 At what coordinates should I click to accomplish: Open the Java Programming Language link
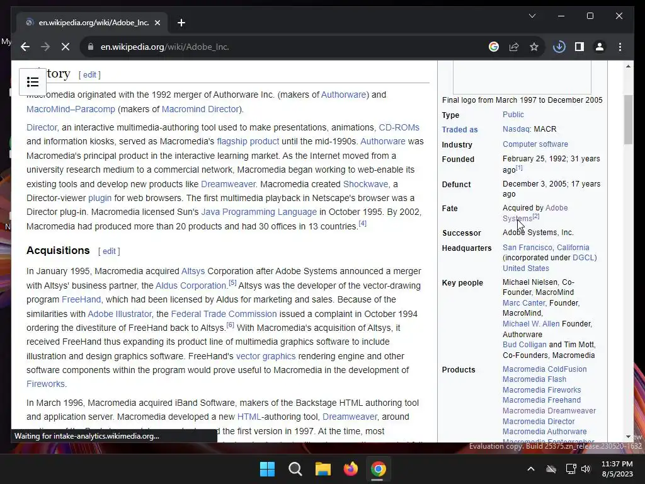[259, 212]
